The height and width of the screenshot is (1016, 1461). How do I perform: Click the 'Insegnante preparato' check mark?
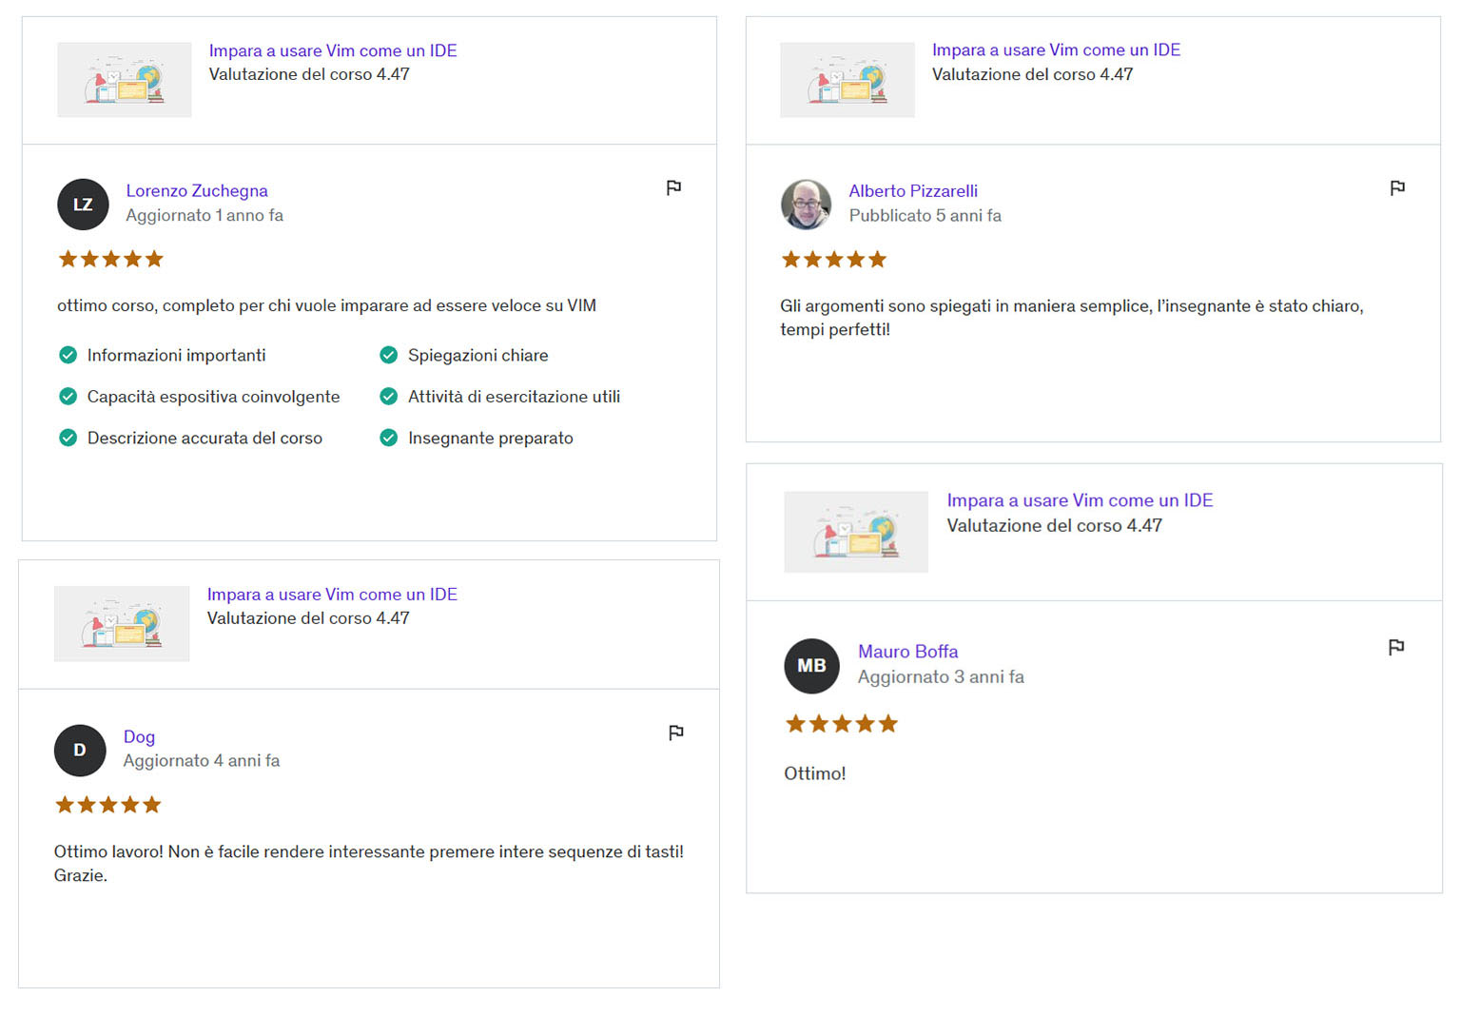[x=388, y=438]
